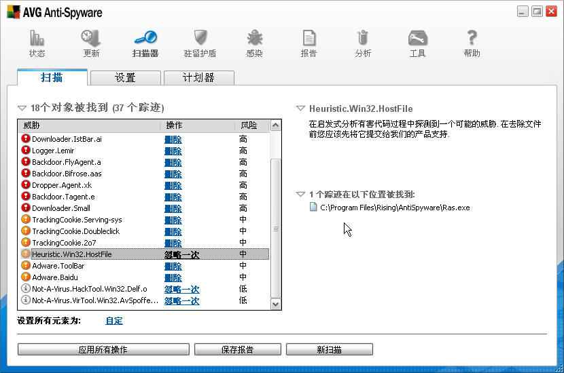Image resolution: width=564 pixels, height=373 pixels.
Task: Change action 删除 for Backdoor.FlyAgent.a
Action: tap(173, 162)
